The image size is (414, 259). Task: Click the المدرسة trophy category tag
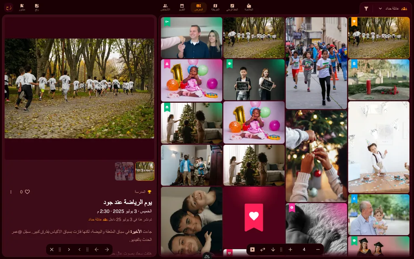(143, 192)
